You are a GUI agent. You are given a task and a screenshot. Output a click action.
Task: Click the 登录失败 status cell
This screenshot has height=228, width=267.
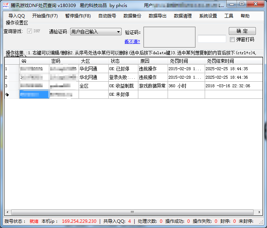pyautogui.click(x=123, y=77)
